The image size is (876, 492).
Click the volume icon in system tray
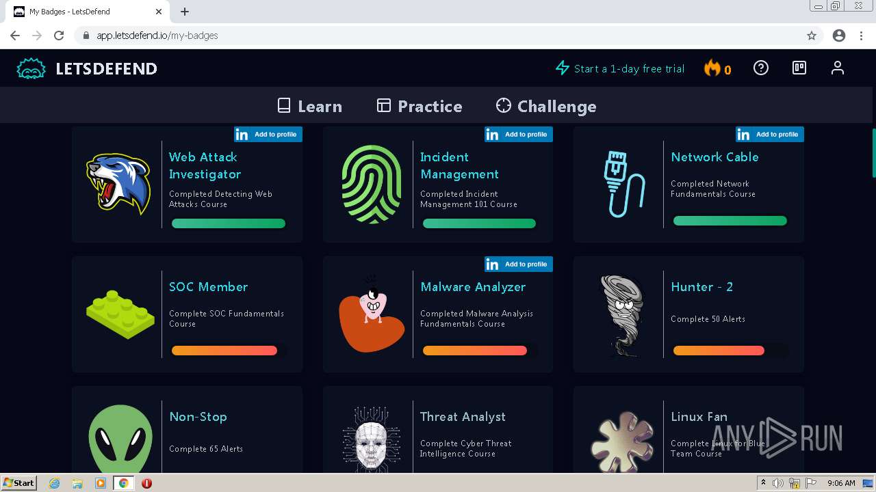pyautogui.click(x=778, y=483)
